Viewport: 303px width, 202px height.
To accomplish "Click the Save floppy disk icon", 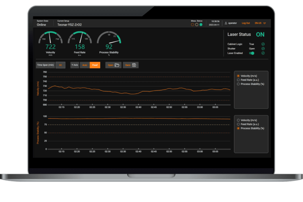I will (134, 65).
